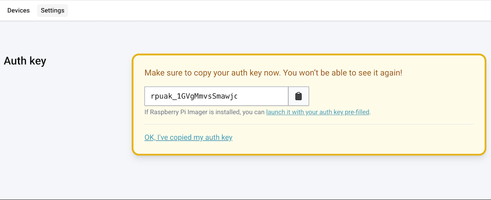Screen dimensions: 491x200
Task: Open the Devices tab
Action: [18, 10]
